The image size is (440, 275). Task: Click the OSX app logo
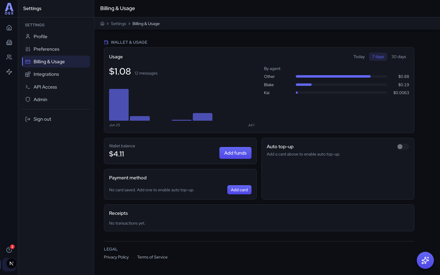pos(9,9)
